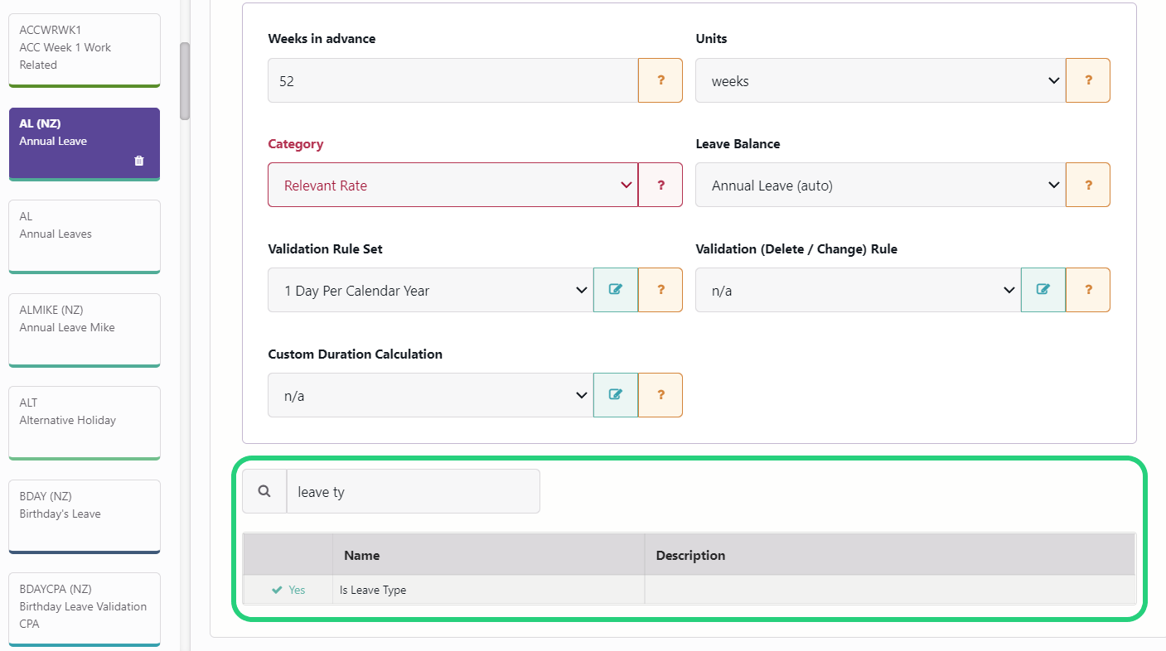Edit the Custom Duration Calculation

(x=616, y=395)
